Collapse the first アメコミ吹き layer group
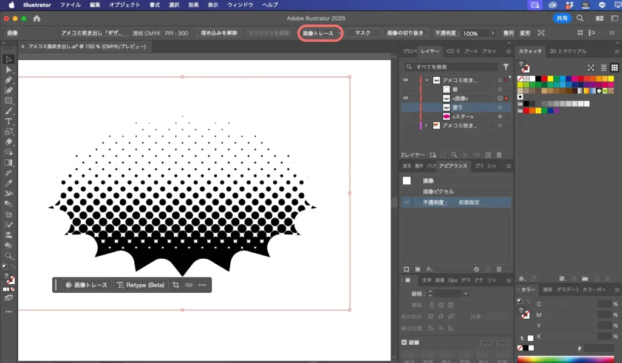Image resolution: width=622 pixels, height=363 pixels. click(427, 80)
